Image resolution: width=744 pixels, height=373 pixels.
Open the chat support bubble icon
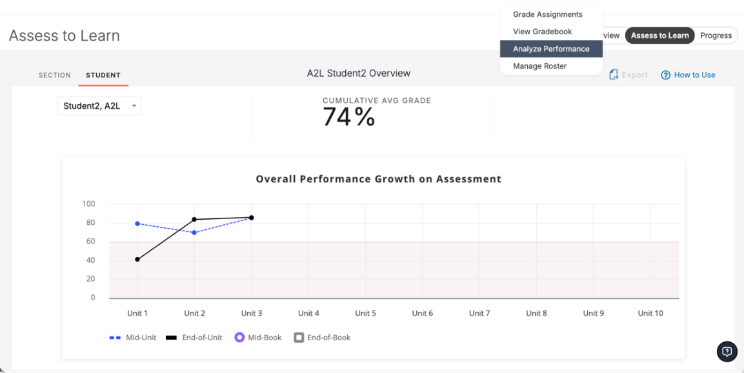point(727,352)
